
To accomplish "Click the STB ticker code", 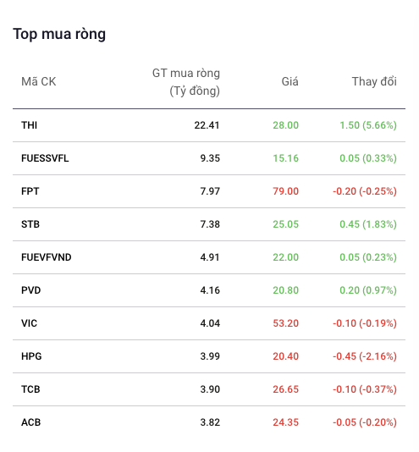I will tap(30, 224).
